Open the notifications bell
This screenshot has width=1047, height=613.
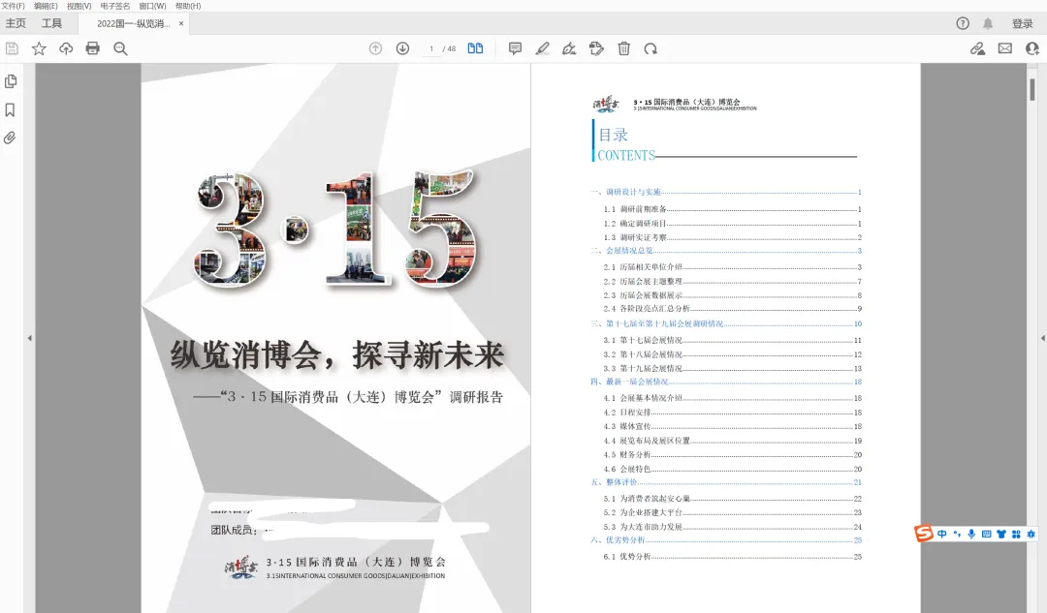(988, 23)
